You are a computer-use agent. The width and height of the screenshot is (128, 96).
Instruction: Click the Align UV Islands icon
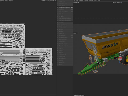click(58, 40)
